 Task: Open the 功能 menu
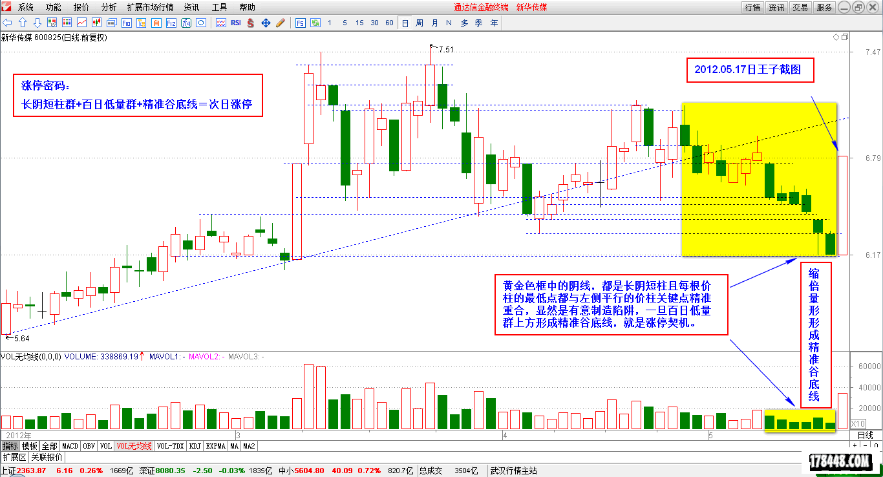(53, 7)
